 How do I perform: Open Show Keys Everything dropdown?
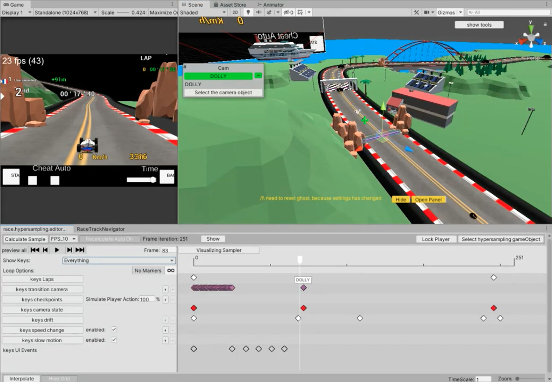(119, 260)
